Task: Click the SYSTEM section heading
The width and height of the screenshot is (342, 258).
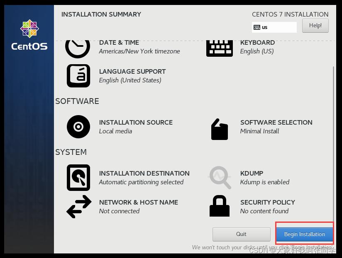Action: pos(71,152)
